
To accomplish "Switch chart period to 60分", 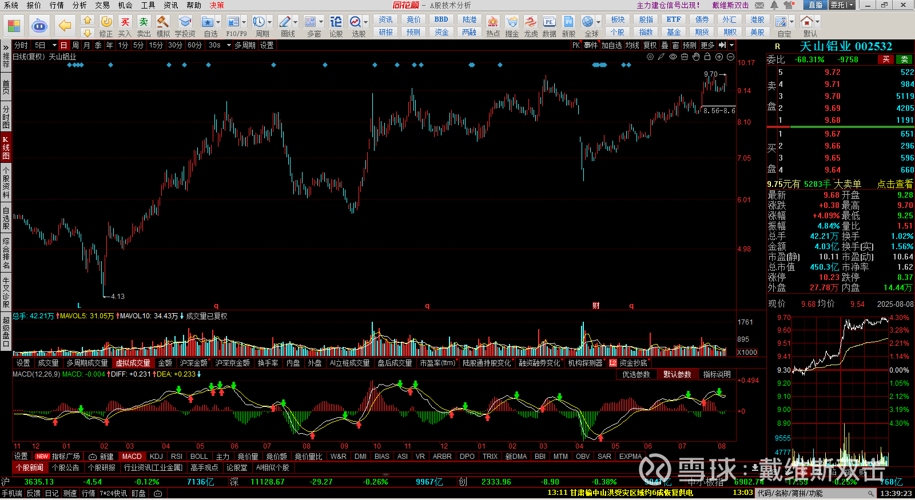I will [194, 45].
